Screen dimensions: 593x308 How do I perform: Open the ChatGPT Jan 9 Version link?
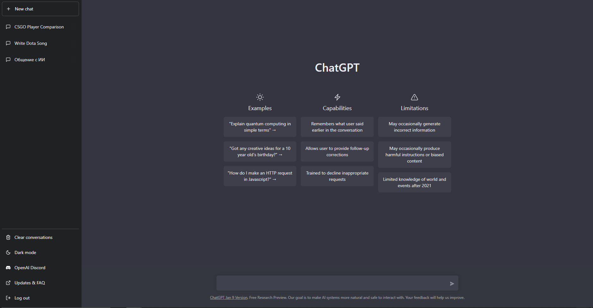(x=229, y=298)
